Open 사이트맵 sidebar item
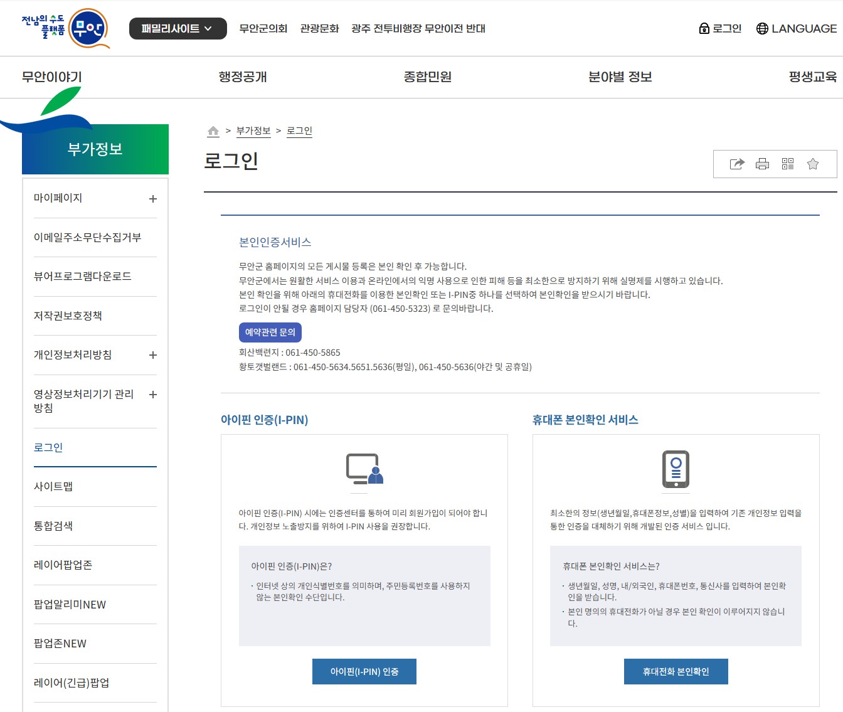 point(53,486)
